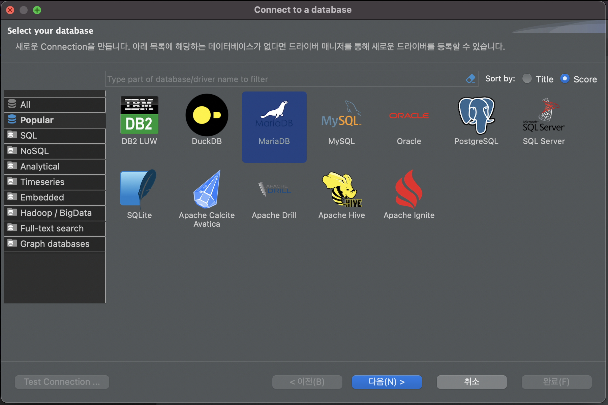Proceed with the 다음(N) button
The width and height of the screenshot is (608, 405).
coord(387,382)
